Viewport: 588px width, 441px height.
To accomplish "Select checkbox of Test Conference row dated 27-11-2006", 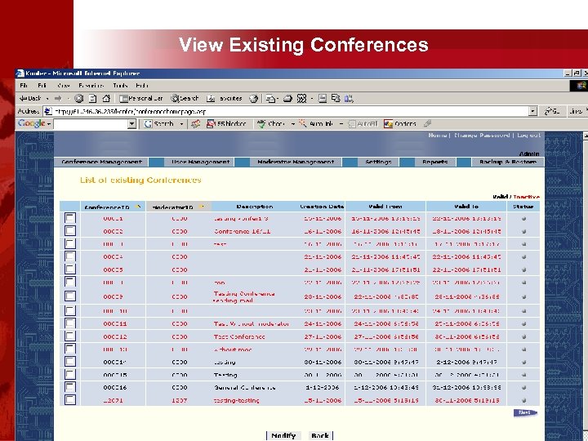I will 70,336.
